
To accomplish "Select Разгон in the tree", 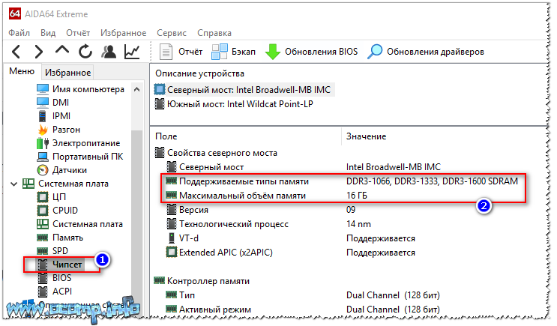I will pyautogui.click(x=58, y=130).
